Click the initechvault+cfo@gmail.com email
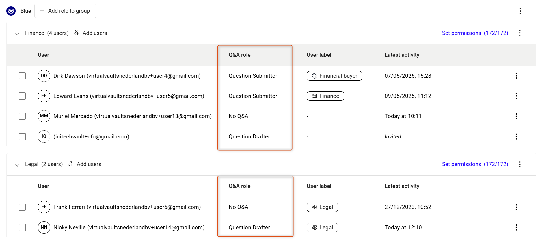536x240 pixels. (x=91, y=136)
